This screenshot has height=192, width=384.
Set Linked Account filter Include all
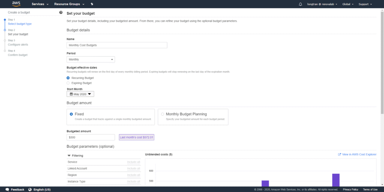[x=133, y=168]
